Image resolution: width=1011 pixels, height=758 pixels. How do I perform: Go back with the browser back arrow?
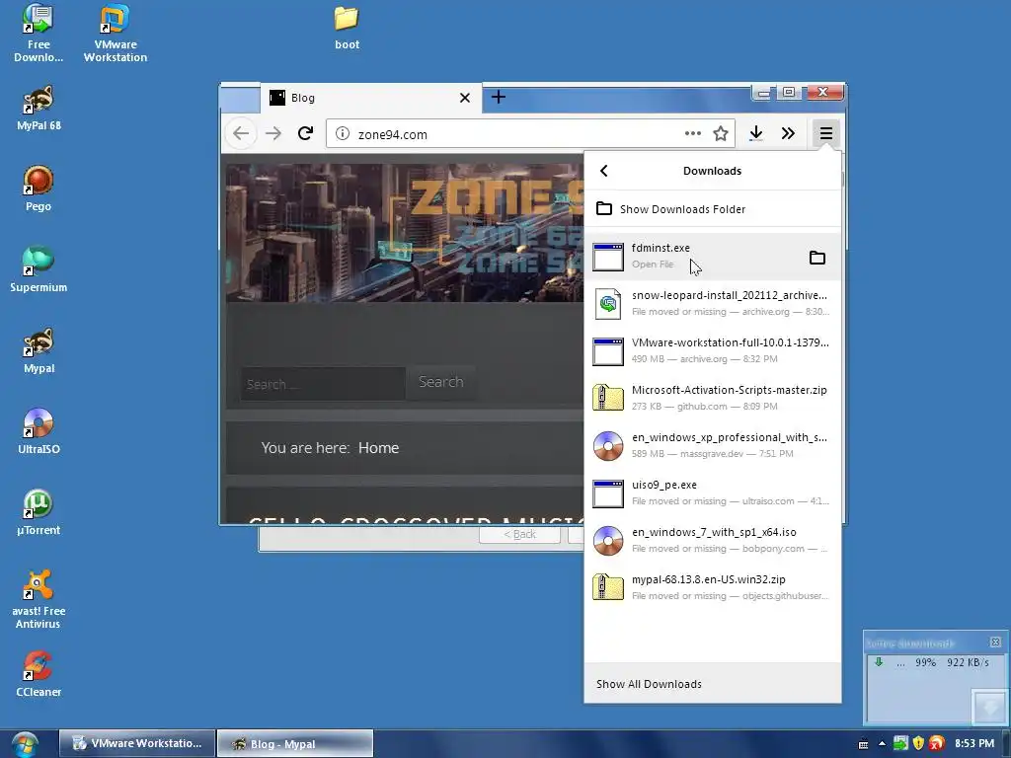coord(241,133)
